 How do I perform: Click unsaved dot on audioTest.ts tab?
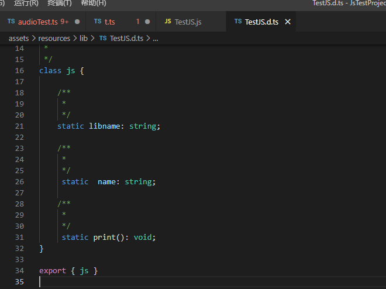(77, 22)
